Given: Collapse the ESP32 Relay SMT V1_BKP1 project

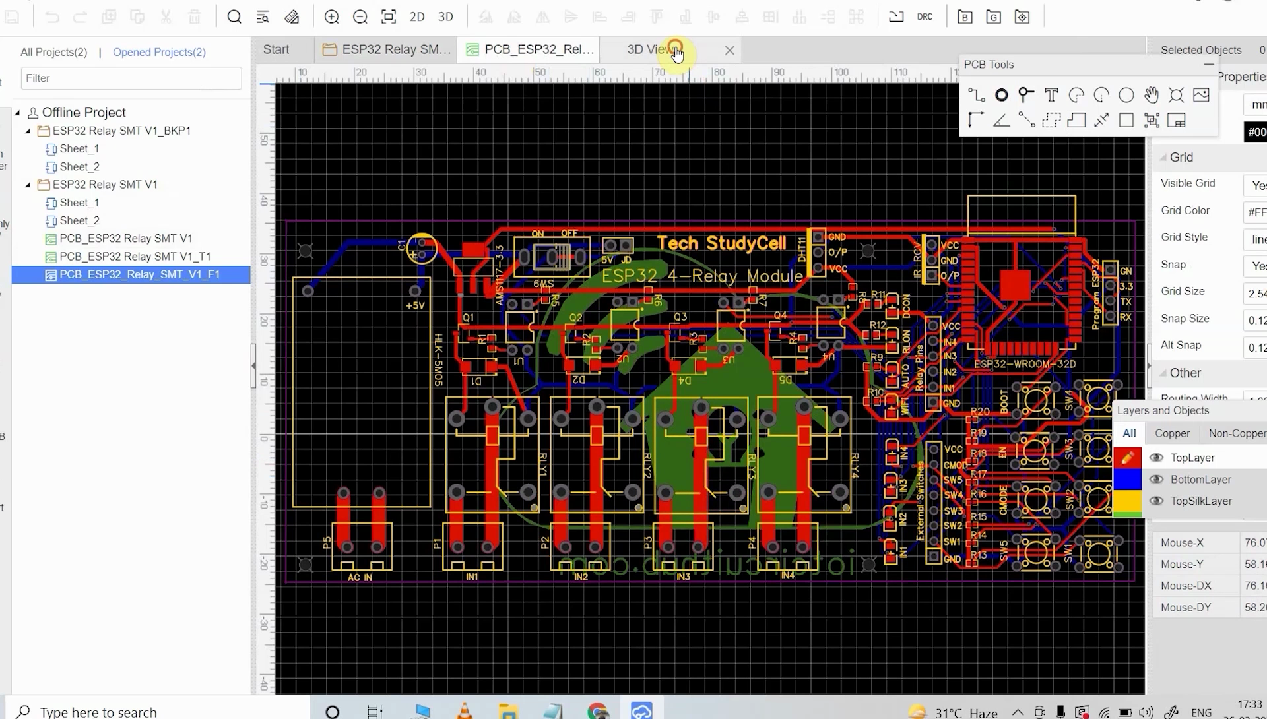Looking at the screenshot, I should click(27, 131).
